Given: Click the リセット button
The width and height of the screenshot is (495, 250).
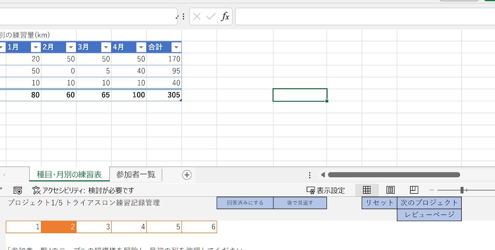Looking at the screenshot, I should (379, 203).
